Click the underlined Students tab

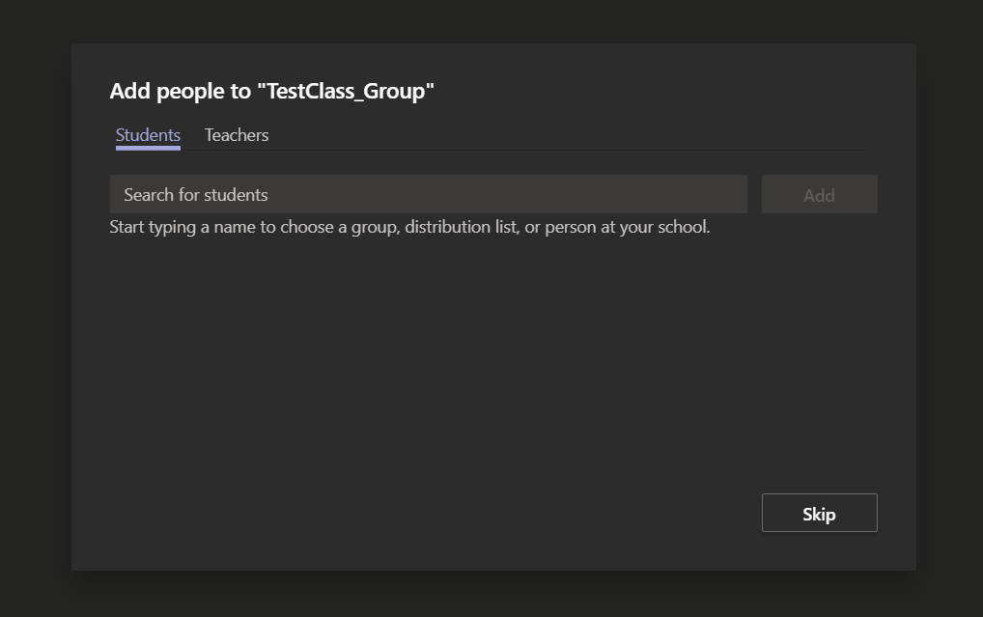tap(147, 135)
